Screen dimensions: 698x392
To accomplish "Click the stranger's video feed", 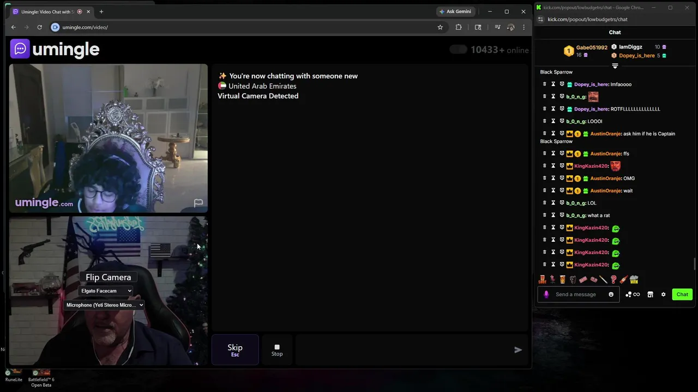I will pos(108,138).
